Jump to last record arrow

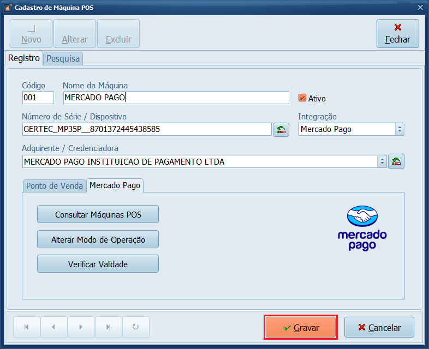pos(109,327)
